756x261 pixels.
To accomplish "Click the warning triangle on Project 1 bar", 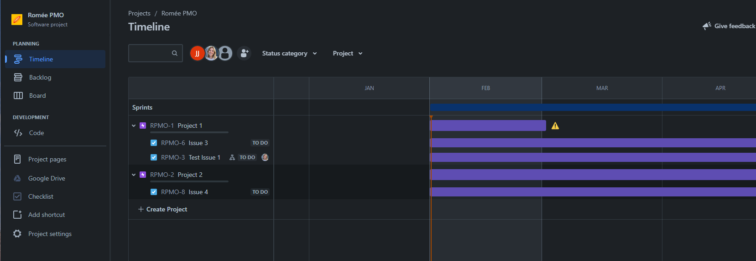I will tap(555, 126).
